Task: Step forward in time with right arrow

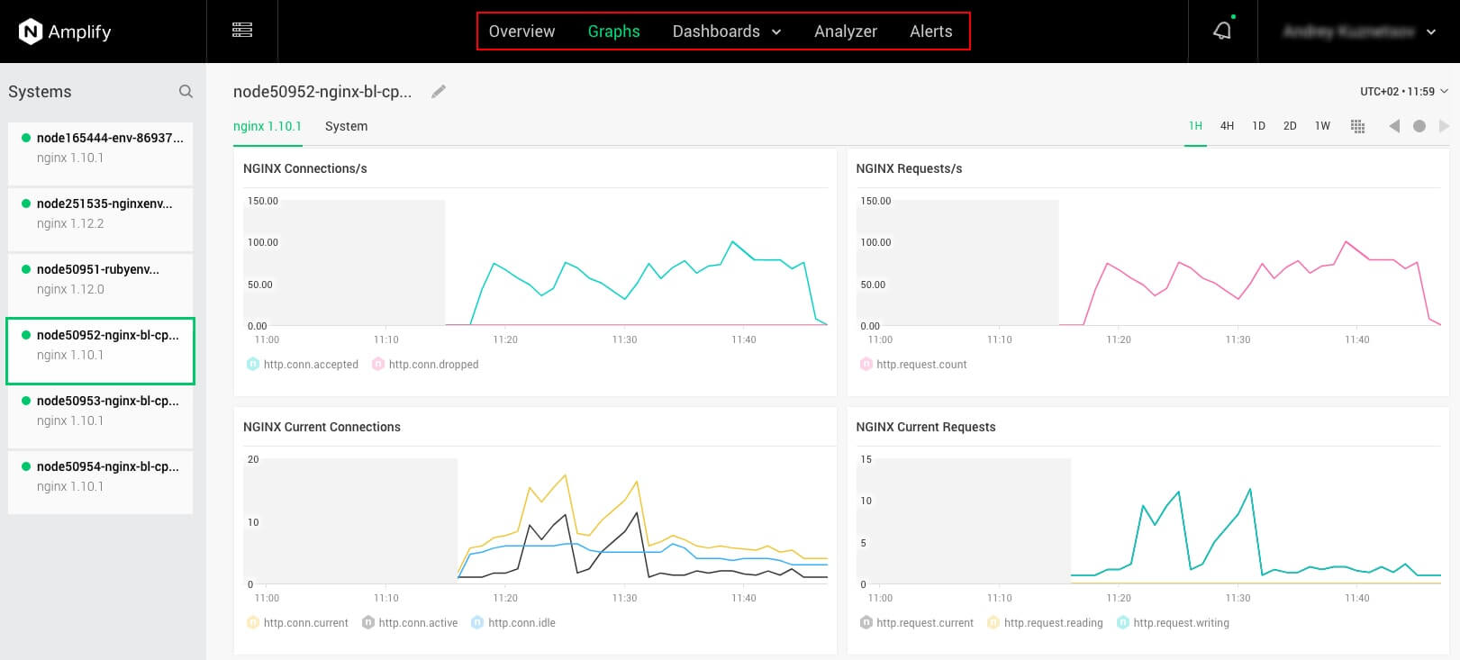Action: coord(1444,126)
